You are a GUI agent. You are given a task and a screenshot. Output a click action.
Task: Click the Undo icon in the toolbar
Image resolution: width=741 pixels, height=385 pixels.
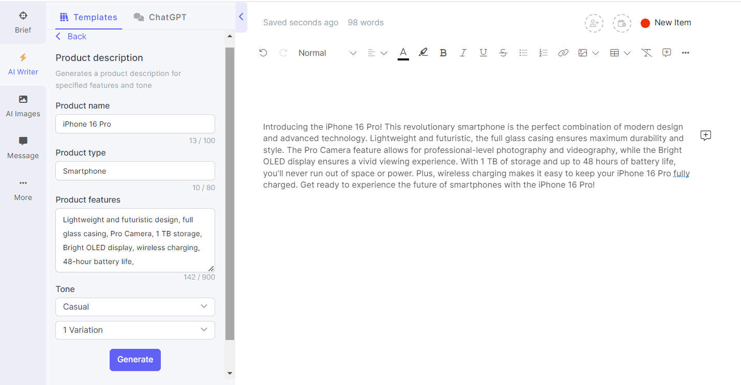263,53
